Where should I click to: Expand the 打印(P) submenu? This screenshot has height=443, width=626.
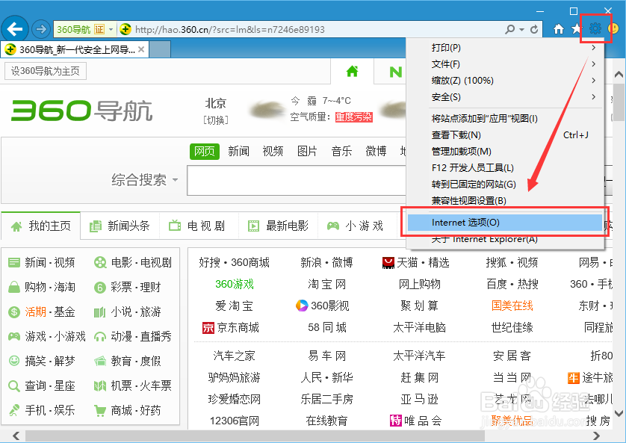[x=593, y=48]
